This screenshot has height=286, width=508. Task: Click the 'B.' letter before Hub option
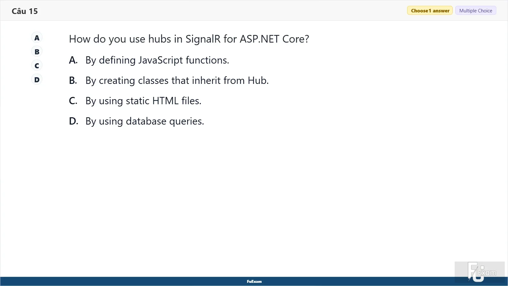(73, 80)
